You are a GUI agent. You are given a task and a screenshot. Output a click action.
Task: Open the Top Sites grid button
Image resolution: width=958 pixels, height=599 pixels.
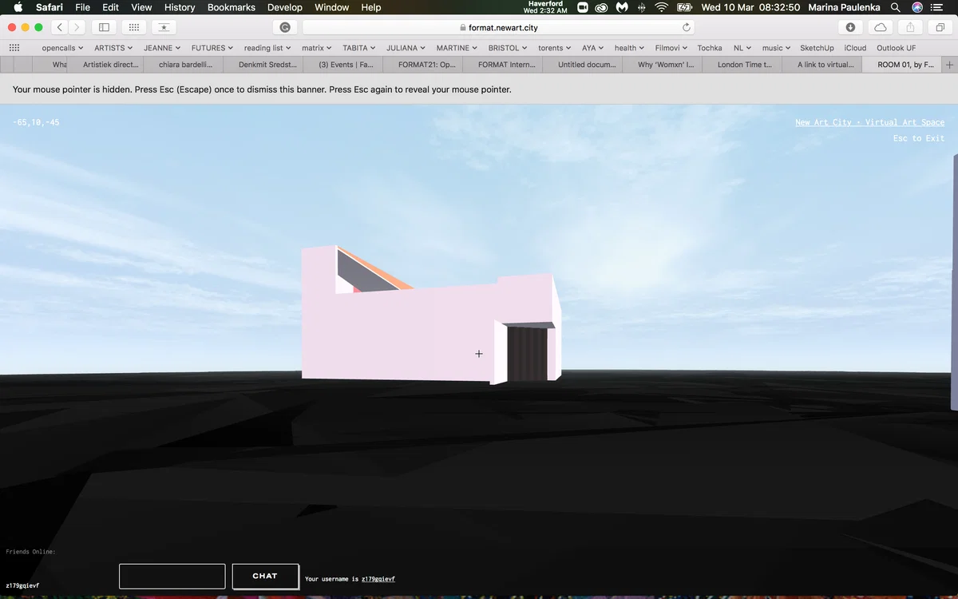click(133, 27)
